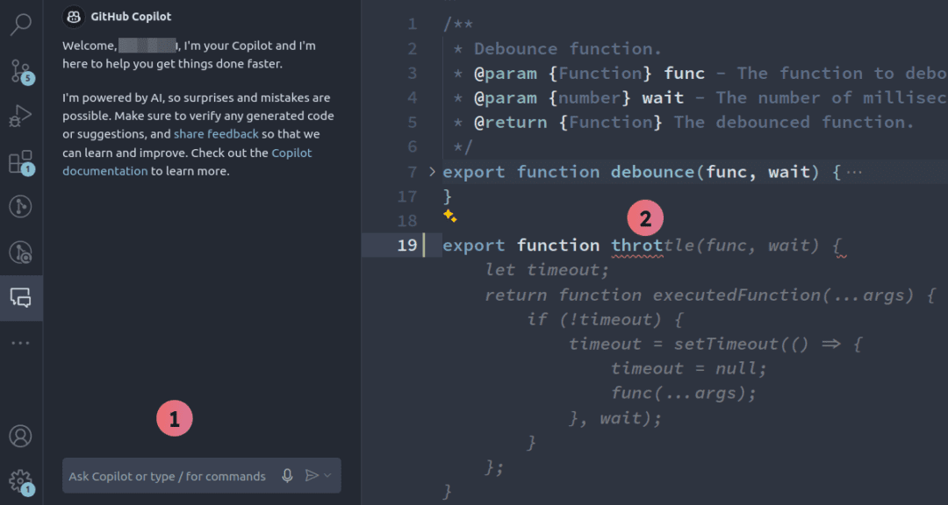Open the Search view
The image size is (948, 505).
pos(21,25)
